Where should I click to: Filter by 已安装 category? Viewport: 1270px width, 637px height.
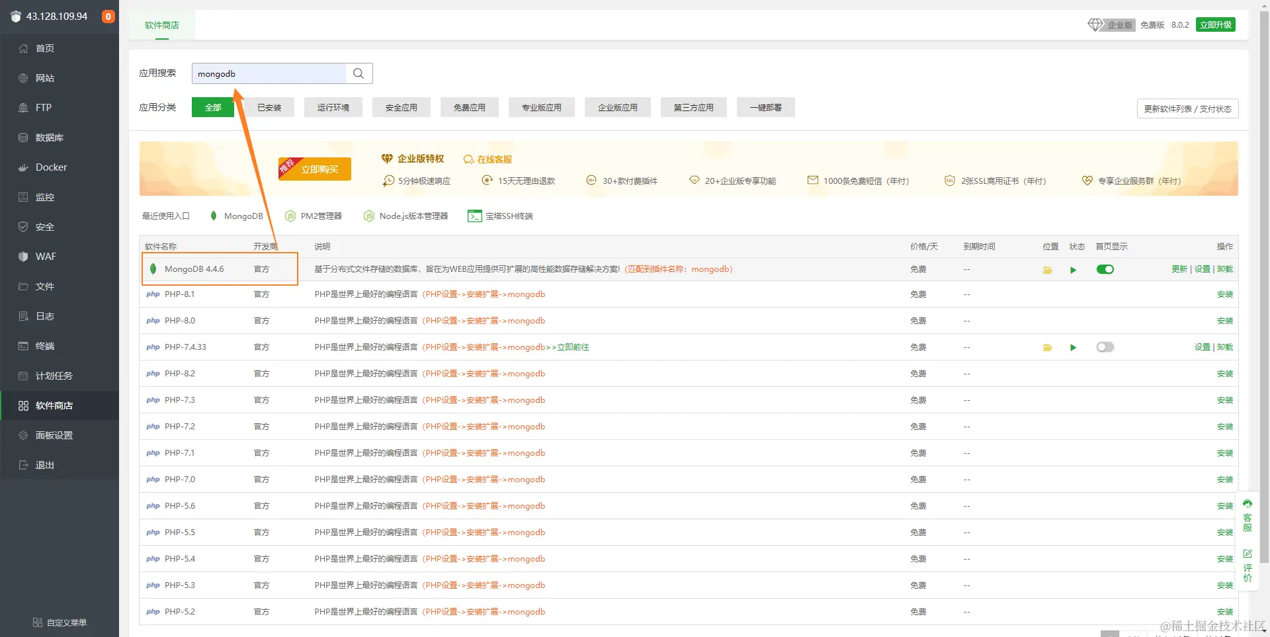click(269, 107)
